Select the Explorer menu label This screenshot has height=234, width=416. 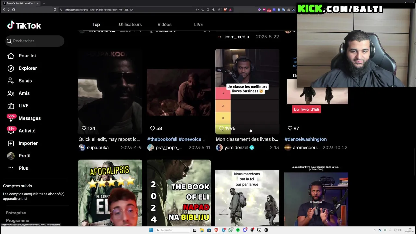(28, 68)
